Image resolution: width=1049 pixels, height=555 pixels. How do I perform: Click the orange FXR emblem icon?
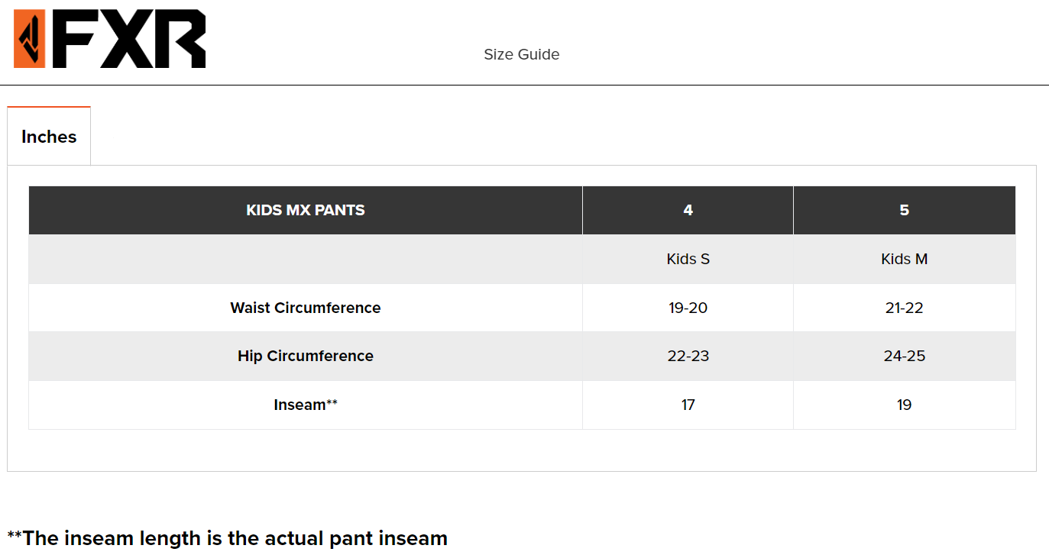tap(30, 39)
